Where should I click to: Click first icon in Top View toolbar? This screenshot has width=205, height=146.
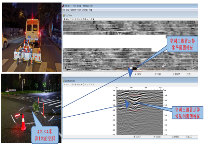click(64, 19)
